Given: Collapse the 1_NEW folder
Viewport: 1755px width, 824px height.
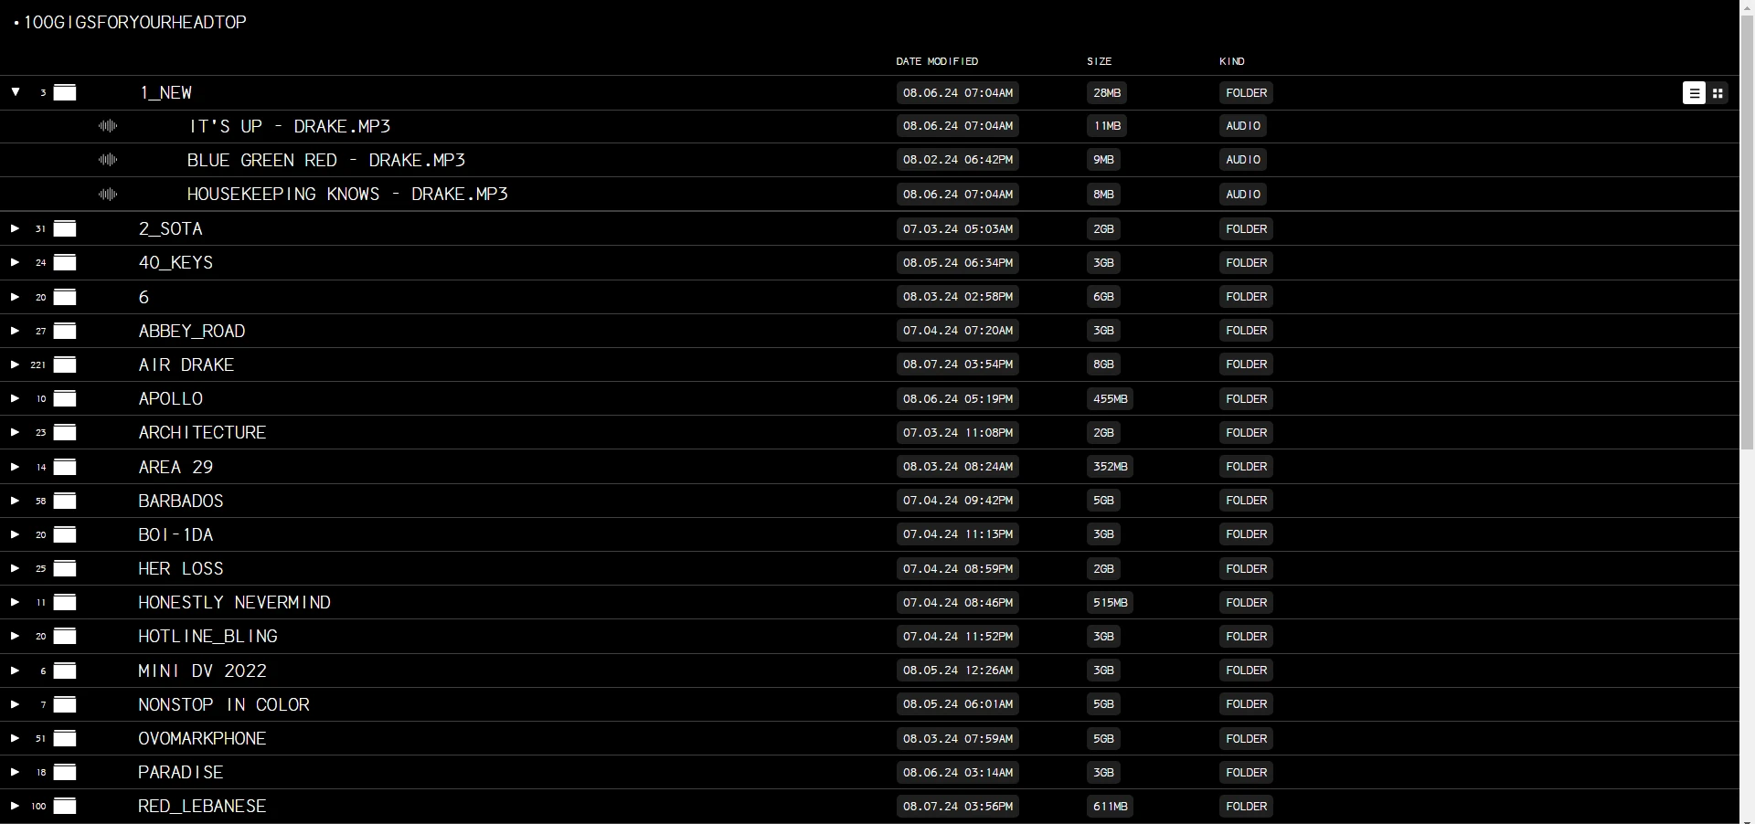Looking at the screenshot, I should pos(16,92).
